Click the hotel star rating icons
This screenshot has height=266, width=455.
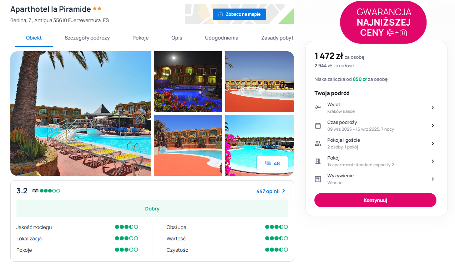click(97, 9)
